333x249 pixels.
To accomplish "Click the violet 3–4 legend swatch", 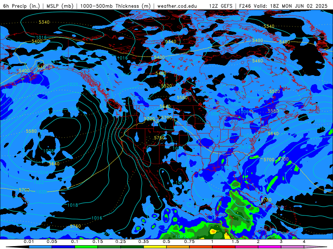I will [293, 247].
